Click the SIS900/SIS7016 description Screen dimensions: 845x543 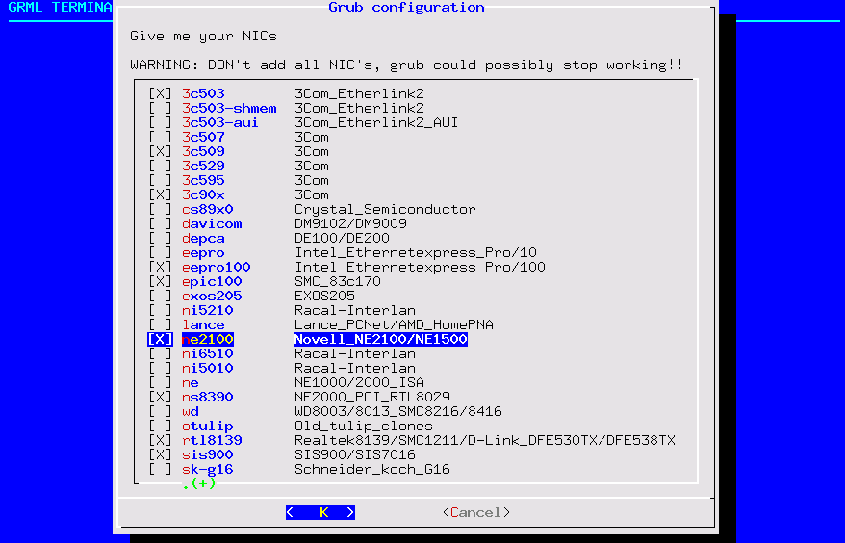(355, 455)
